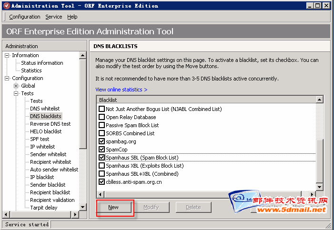The height and width of the screenshot is (230, 334).
Task: Click the blacklist list scroll-up arrow
Action: pos(320,100)
